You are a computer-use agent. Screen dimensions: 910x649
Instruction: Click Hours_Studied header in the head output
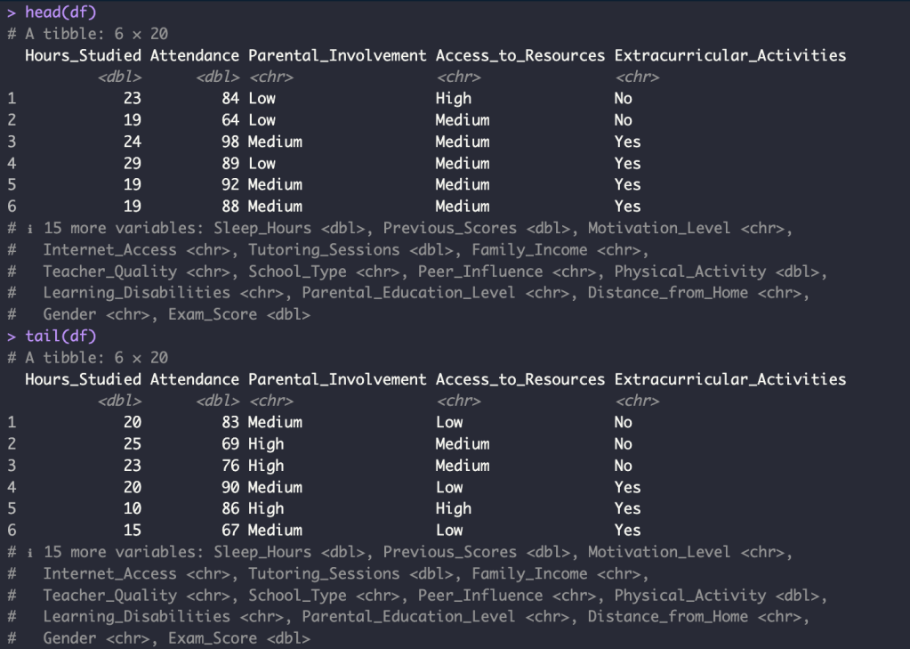pos(83,55)
